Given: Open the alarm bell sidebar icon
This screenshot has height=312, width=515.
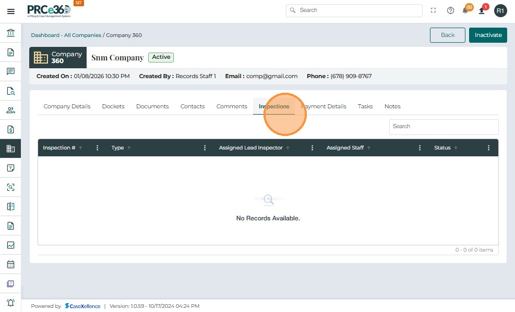Looking at the screenshot, I should tap(10, 303).
